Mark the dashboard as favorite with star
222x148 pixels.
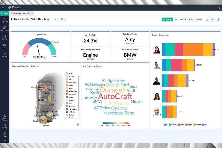point(56,19)
